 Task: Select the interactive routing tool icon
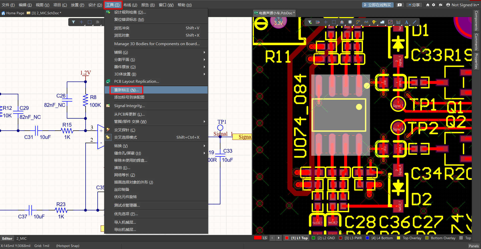(x=358, y=22)
